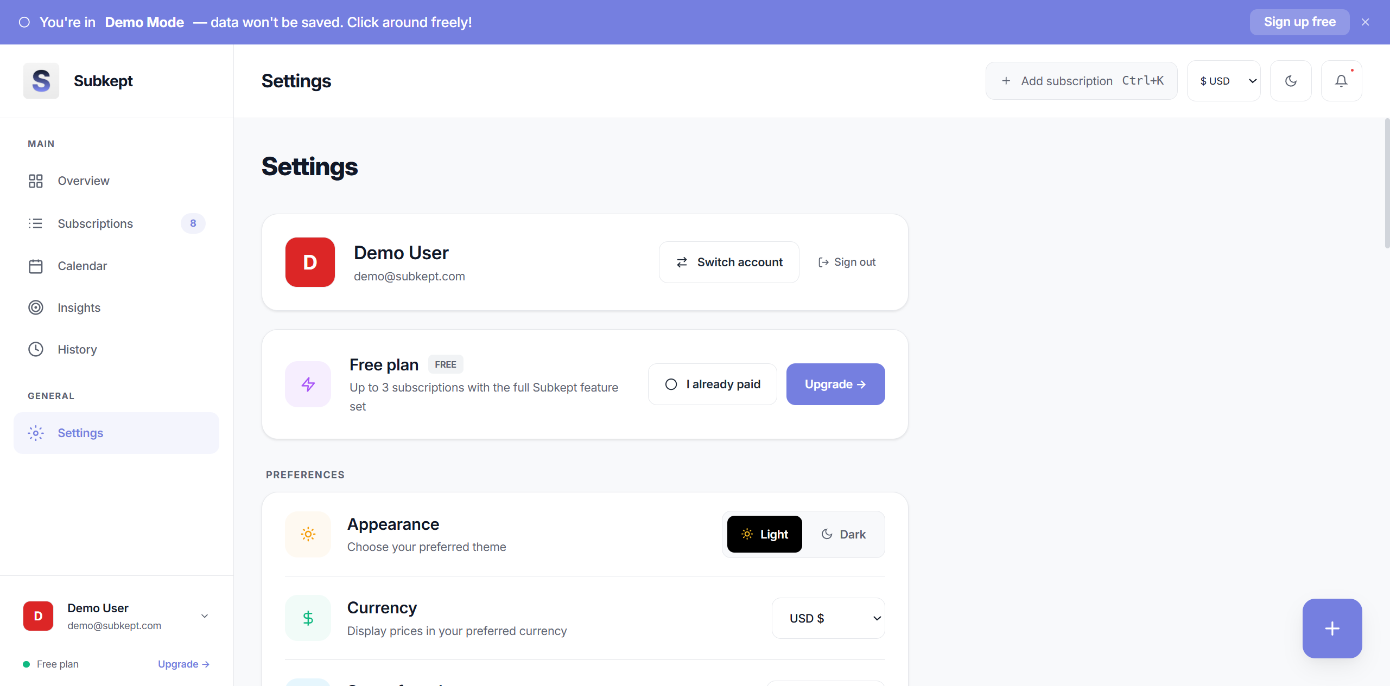Click the D avatar in sidebar footer
The height and width of the screenshot is (686, 1390).
[x=38, y=616]
